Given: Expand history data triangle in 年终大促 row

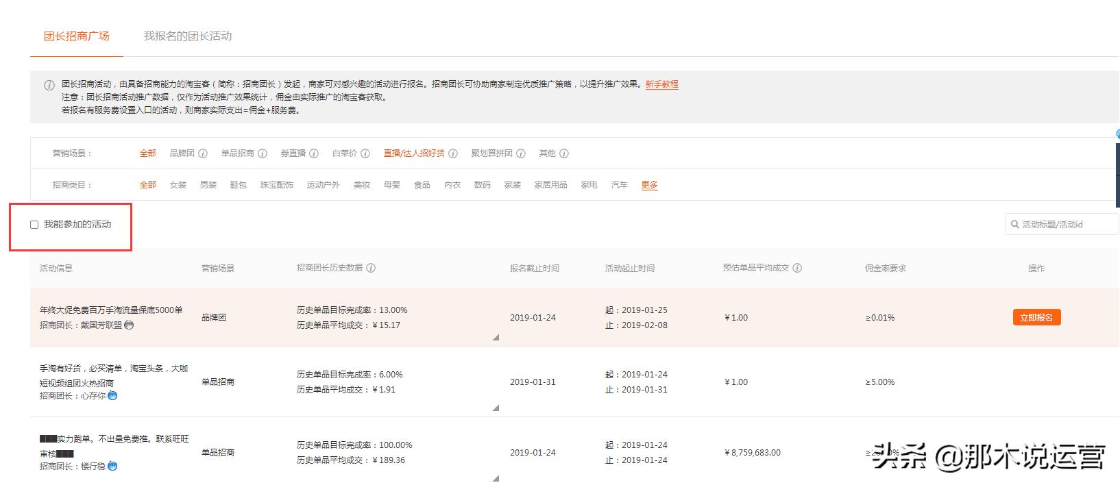Looking at the screenshot, I should click(496, 337).
